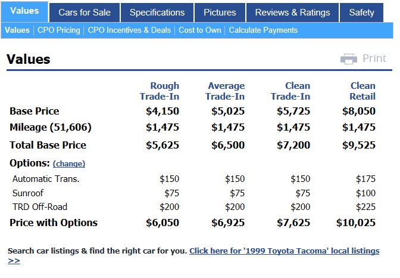Switch to the Cars for Sale tab
This screenshot has height=278, width=400.
coord(85,13)
